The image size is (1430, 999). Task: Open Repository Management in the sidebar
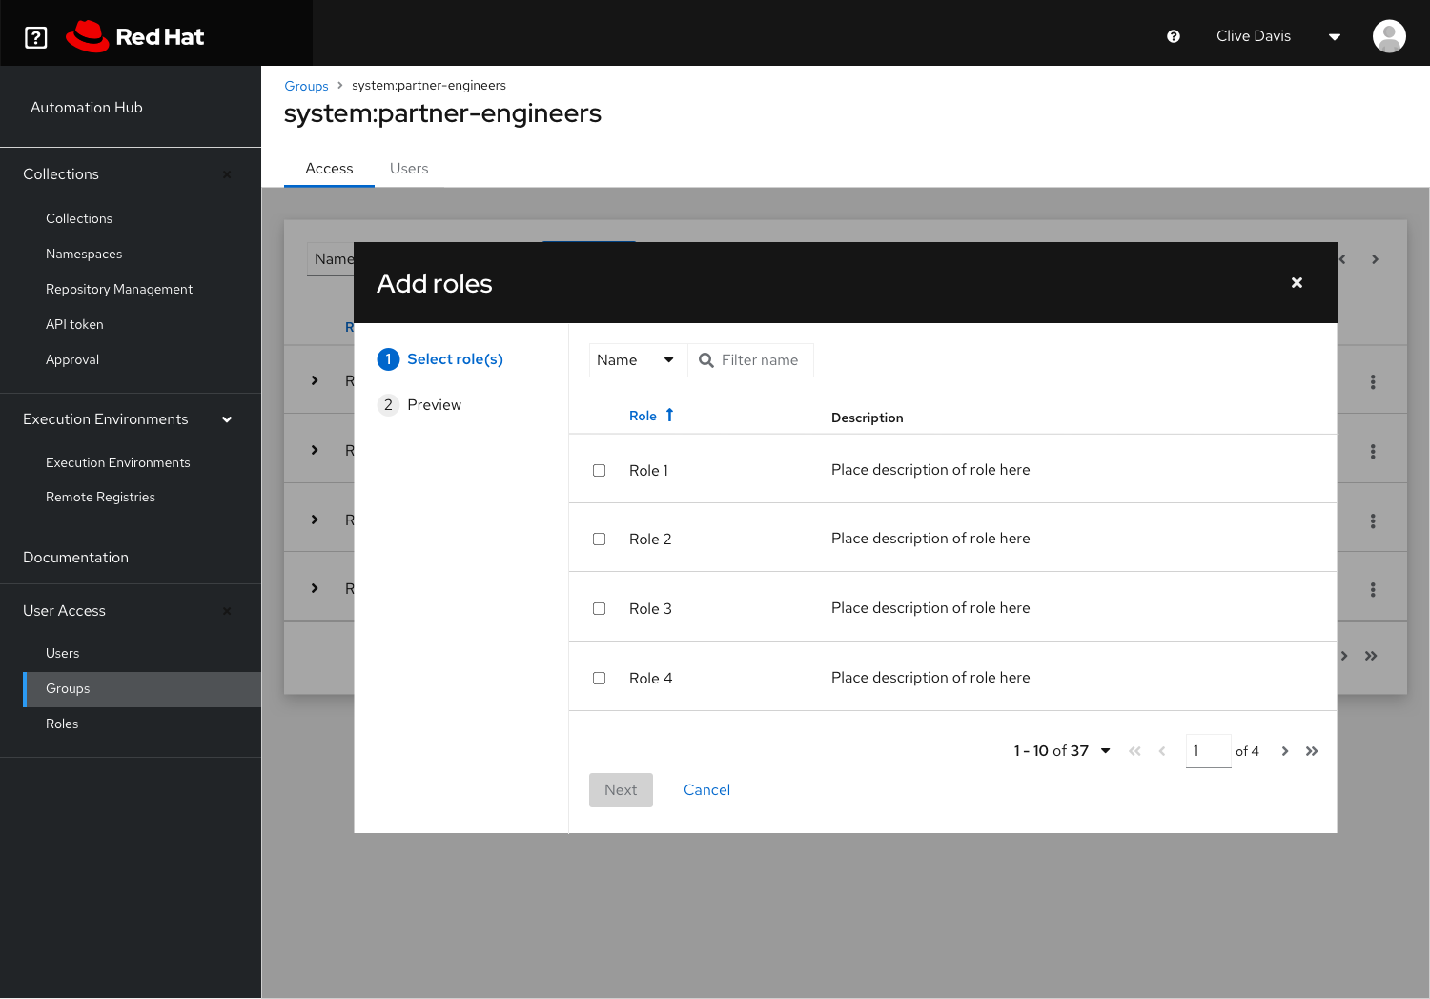pyautogui.click(x=119, y=289)
